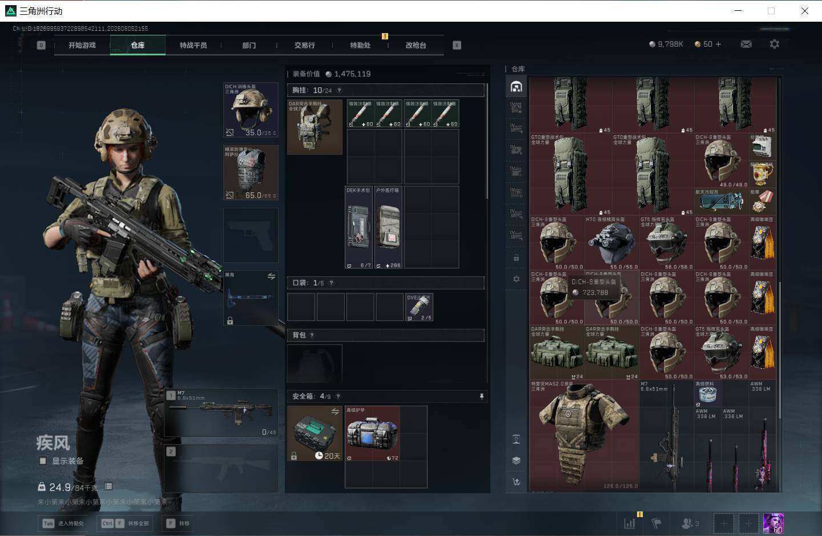The width and height of the screenshot is (822, 536).
Task: Click the portrait card icon in warehouse sidebar
Action: tap(516, 439)
